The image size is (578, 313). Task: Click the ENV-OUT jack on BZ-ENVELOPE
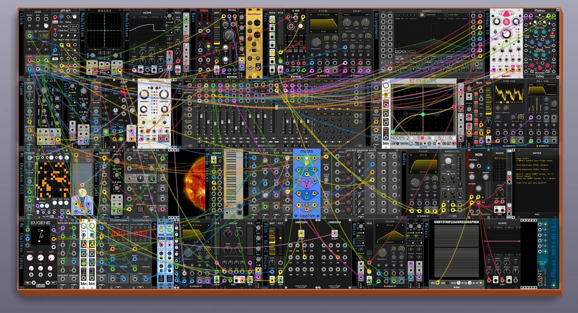point(454,144)
